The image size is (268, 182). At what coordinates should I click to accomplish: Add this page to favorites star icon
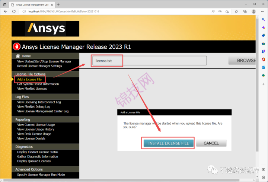[x=227, y=12]
